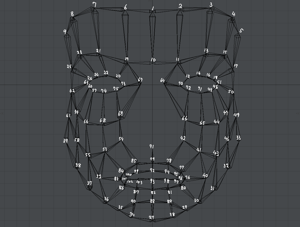The height and width of the screenshot is (227, 300).
Task: Pick the upper lip joint labeled 78
Action: (169, 160)
